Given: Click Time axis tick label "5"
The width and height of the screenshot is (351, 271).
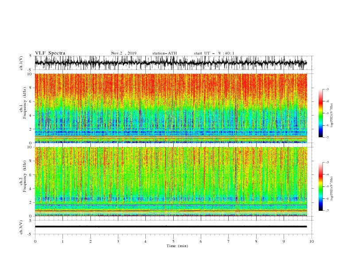Looking at the screenshot, I should 173,241.
